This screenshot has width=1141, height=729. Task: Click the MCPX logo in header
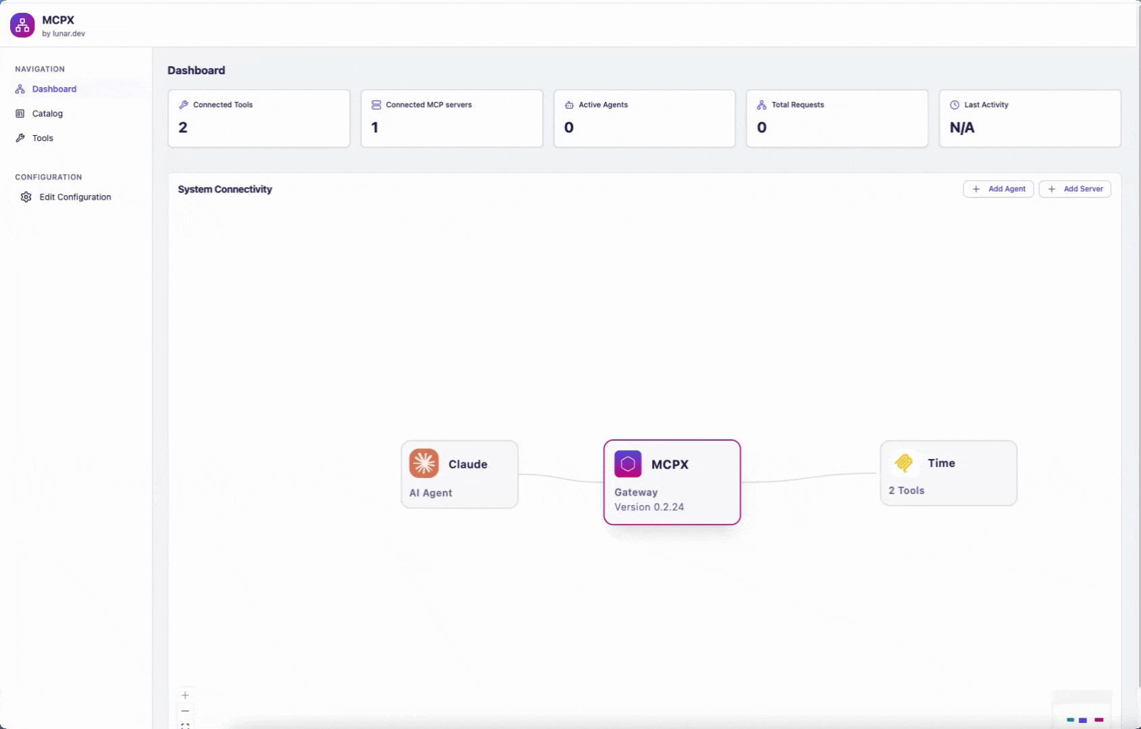tap(22, 26)
